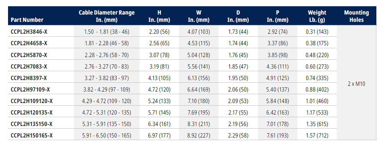Select part number CCPL2H120135-X
389x152 pixels.
[32, 113]
